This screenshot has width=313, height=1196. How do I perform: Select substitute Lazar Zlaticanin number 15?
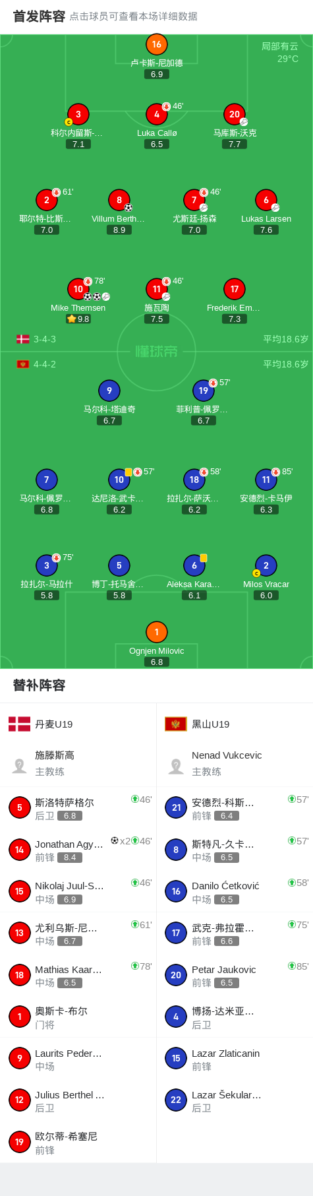click(235, 1059)
